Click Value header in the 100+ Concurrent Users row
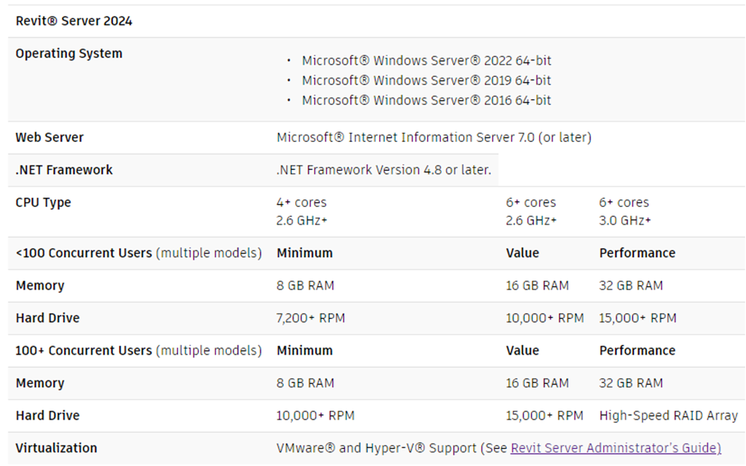 coord(522,350)
